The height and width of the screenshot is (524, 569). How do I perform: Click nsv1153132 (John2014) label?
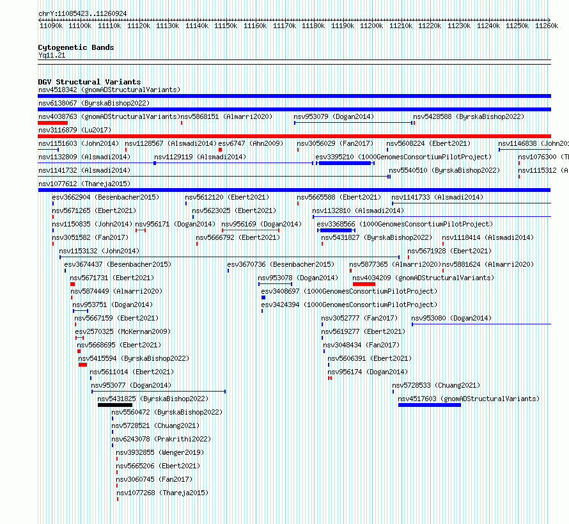tap(99, 251)
